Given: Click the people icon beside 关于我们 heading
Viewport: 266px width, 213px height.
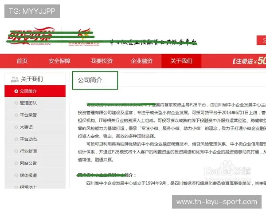Looking at the screenshot, I should click(15, 79).
